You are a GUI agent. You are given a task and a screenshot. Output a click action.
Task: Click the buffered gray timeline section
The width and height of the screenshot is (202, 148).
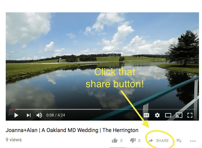[x=58, y=109]
